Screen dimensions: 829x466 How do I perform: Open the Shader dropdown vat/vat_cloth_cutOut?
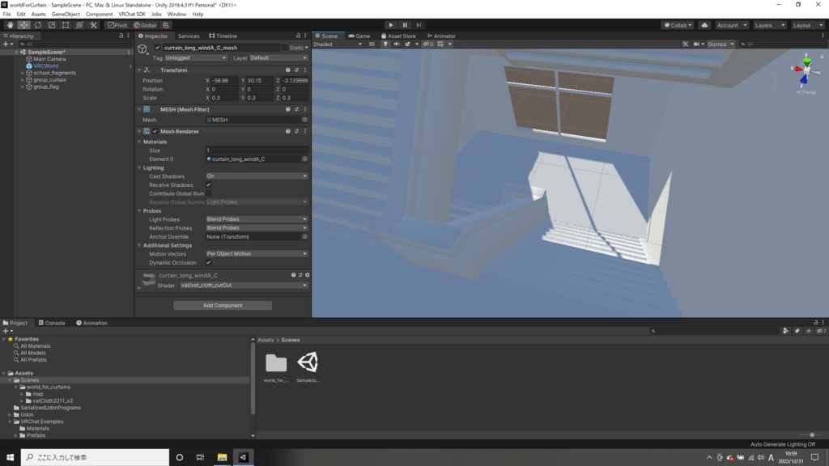[x=244, y=286]
